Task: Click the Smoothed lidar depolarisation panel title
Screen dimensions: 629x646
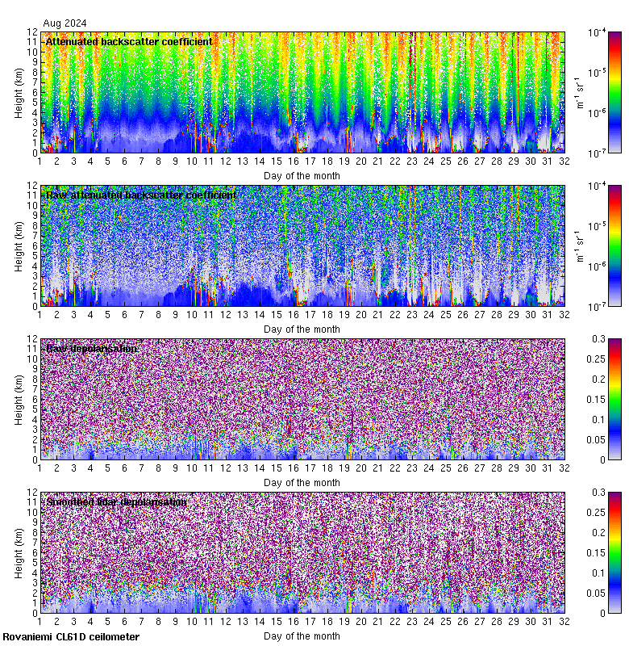Action: click(x=116, y=501)
